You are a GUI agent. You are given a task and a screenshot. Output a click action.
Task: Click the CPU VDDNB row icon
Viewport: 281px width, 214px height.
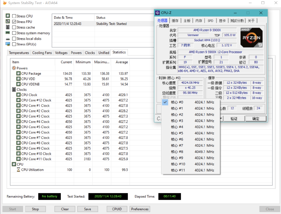[18, 84]
